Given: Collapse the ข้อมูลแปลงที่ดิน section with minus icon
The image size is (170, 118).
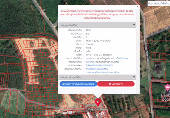Looking at the screenshot, I should pyautogui.click(x=134, y=25).
